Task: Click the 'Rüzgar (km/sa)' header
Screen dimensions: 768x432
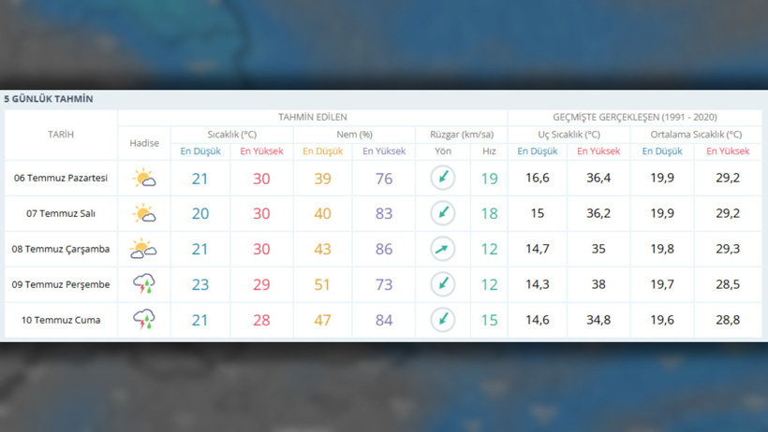Action: [x=462, y=135]
